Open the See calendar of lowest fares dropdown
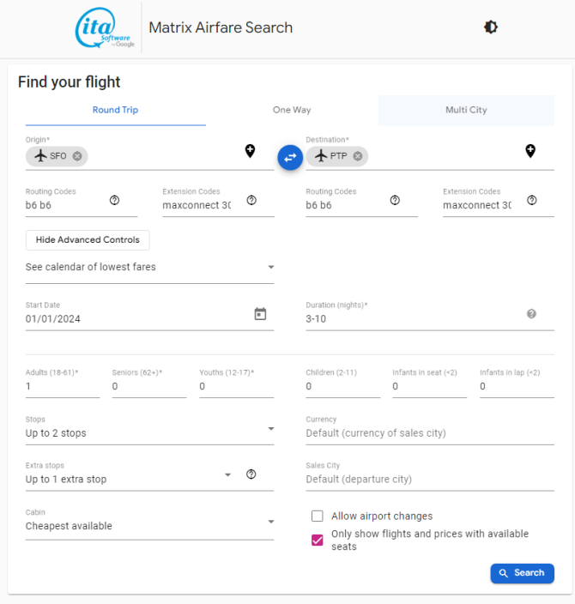Viewport: 575px width, 604px height. [149, 267]
